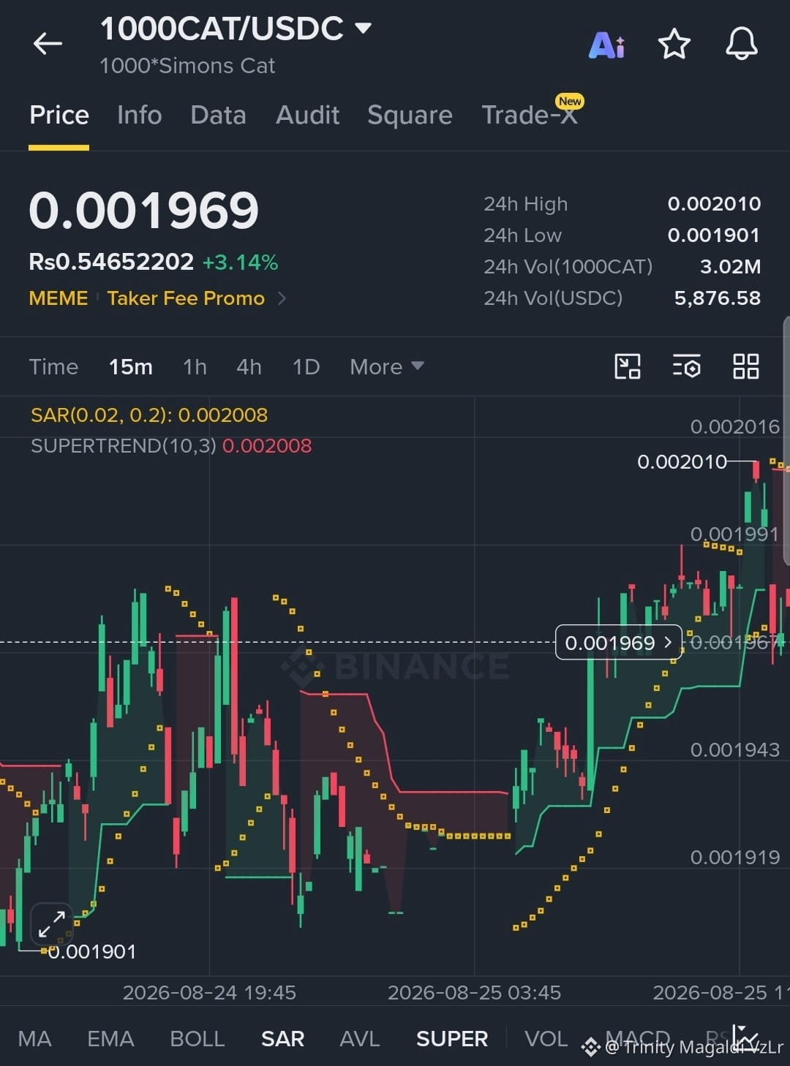Tap the 24h Vol(USDC) value 5,876.58
Viewport: 790px width, 1066px height.
coord(717,298)
